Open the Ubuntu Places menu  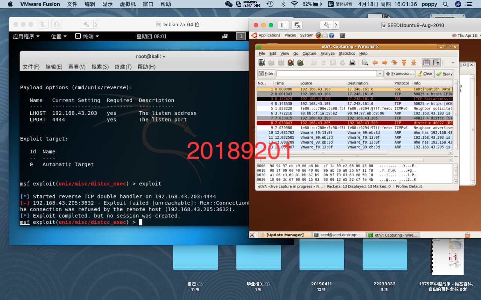pos(290,35)
